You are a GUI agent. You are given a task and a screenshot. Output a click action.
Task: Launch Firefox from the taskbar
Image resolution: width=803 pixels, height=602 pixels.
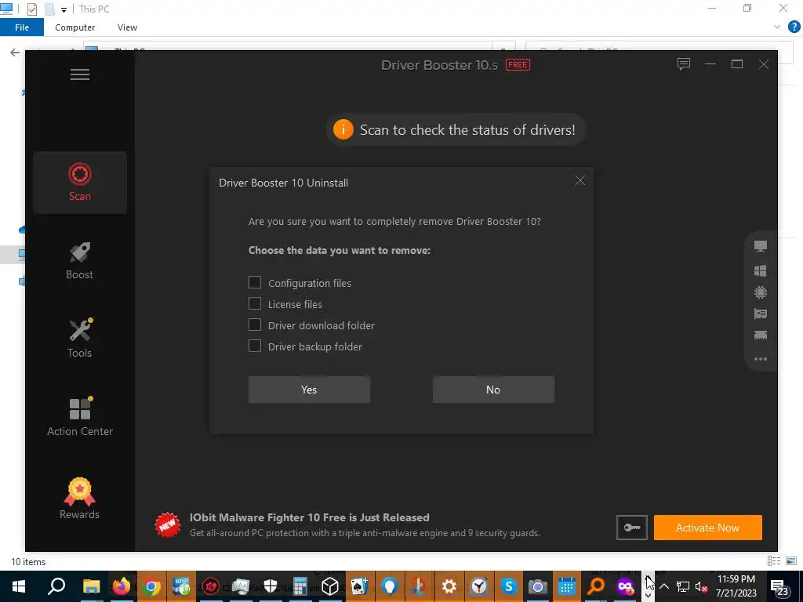point(122,586)
